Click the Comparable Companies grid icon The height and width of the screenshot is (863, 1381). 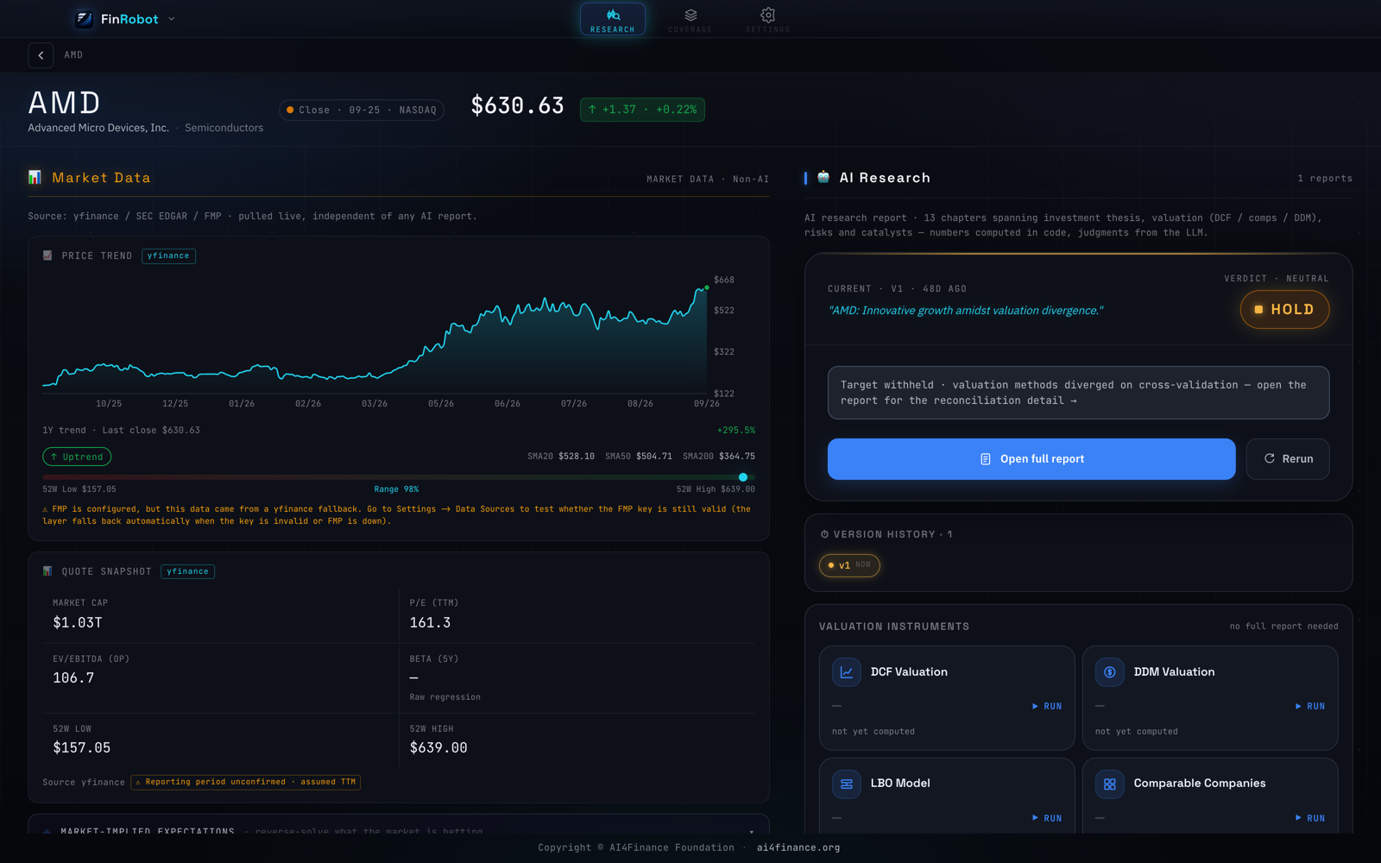[x=1109, y=784]
